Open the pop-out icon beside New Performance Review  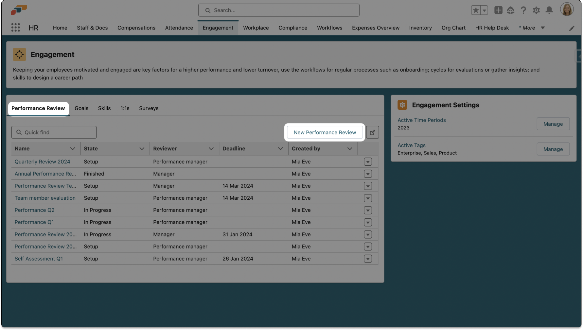[x=372, y=132]
